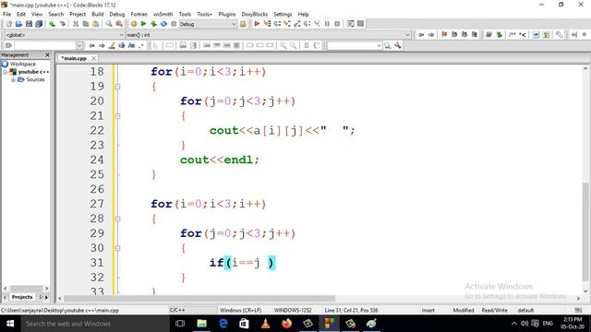The width and height of the screenshot is (591, 332).
Task: Copy the selection using the toolbar icon
Action: [86, 24]
